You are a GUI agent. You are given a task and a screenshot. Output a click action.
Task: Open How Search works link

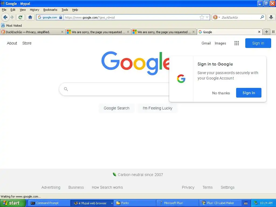[x=107, y=187]
